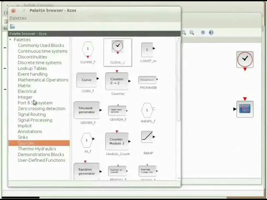The width and height of the screenshot is (267, 200).
Task: Close the Palette browser window
Action: click(x=13, y=11)
